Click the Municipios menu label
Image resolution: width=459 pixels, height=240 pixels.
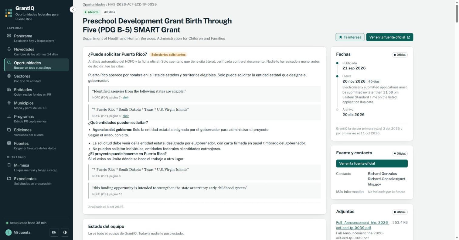pyautogui.click(x=24, y=103)
